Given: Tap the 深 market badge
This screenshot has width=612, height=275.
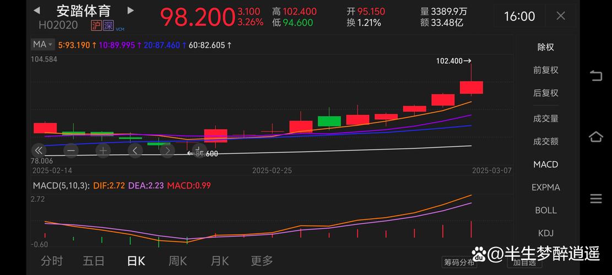Looking at the screenshot, I should (x=108, y=26).
